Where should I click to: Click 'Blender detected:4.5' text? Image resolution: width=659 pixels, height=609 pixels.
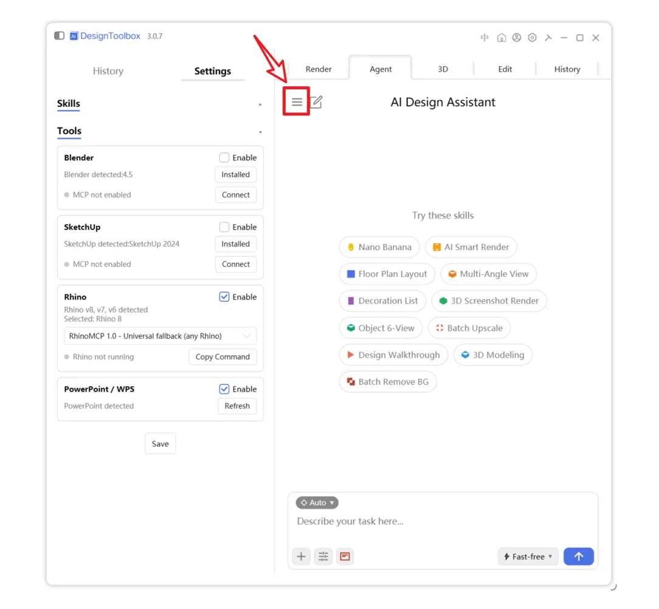pyautogui.click(x=98, y=175)
